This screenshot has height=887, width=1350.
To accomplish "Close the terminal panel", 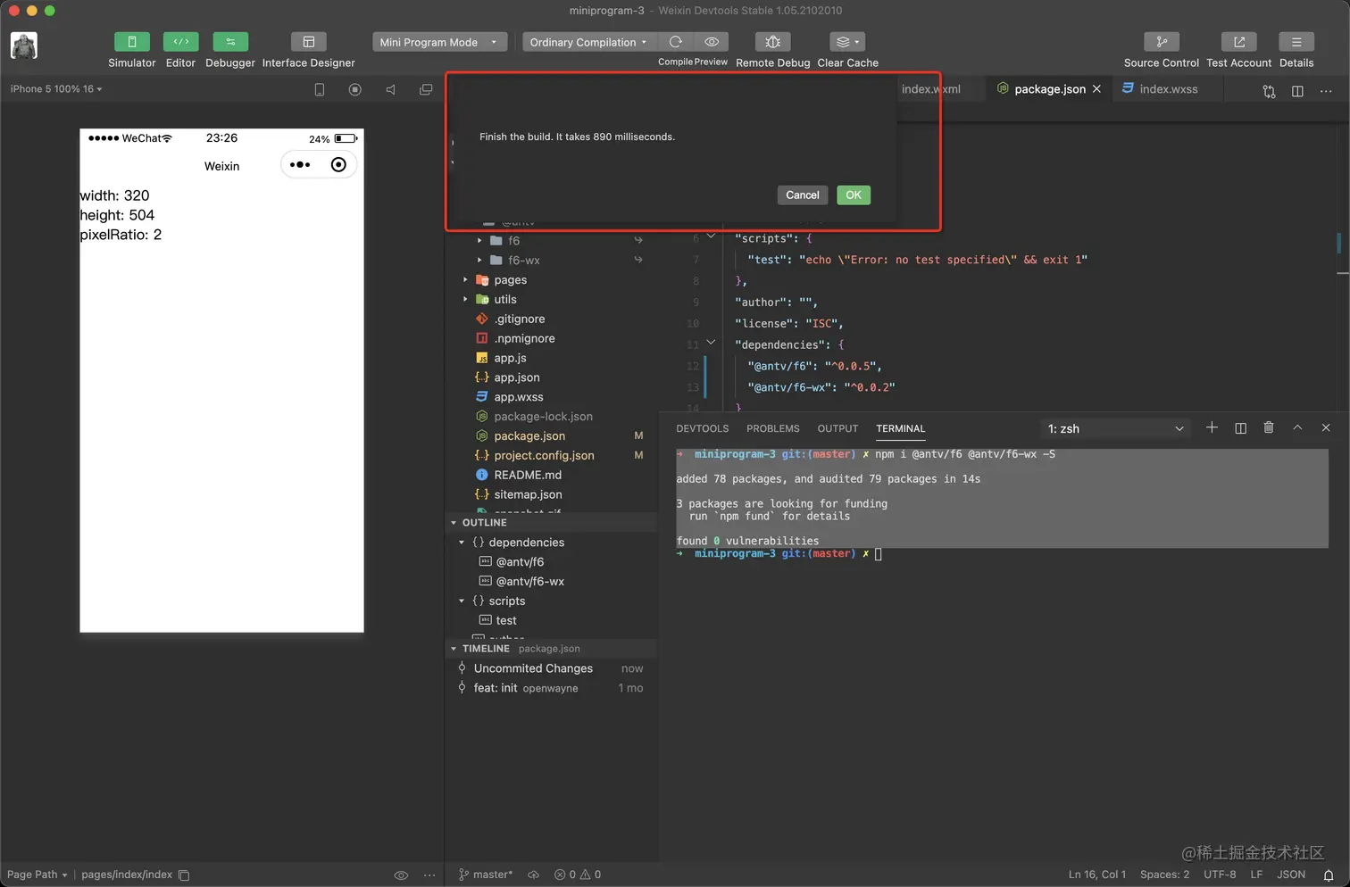I will [x=1326, y=428].
